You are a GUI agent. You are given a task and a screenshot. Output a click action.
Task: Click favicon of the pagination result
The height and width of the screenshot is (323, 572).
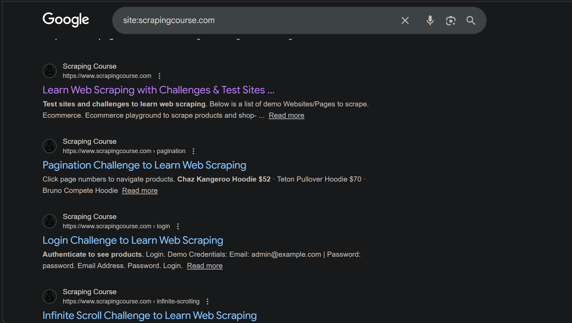(49, 146)
